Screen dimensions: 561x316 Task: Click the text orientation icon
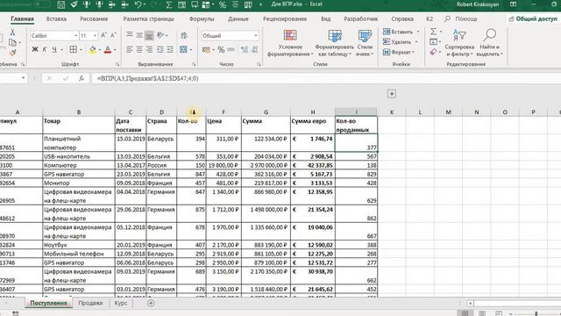pyautogui.click(x=160, y=35)
